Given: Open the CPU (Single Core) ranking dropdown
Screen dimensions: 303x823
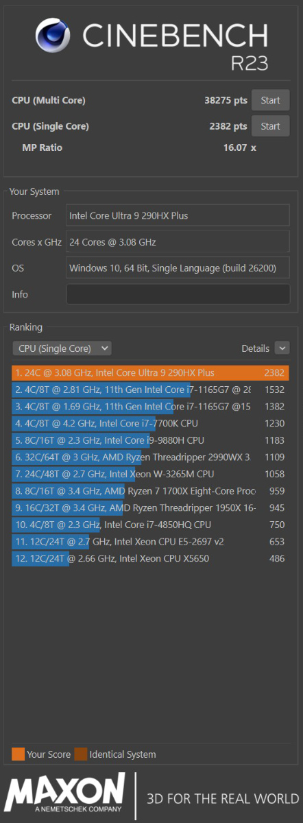Looking at the screenshot, I should pos(62,348).
